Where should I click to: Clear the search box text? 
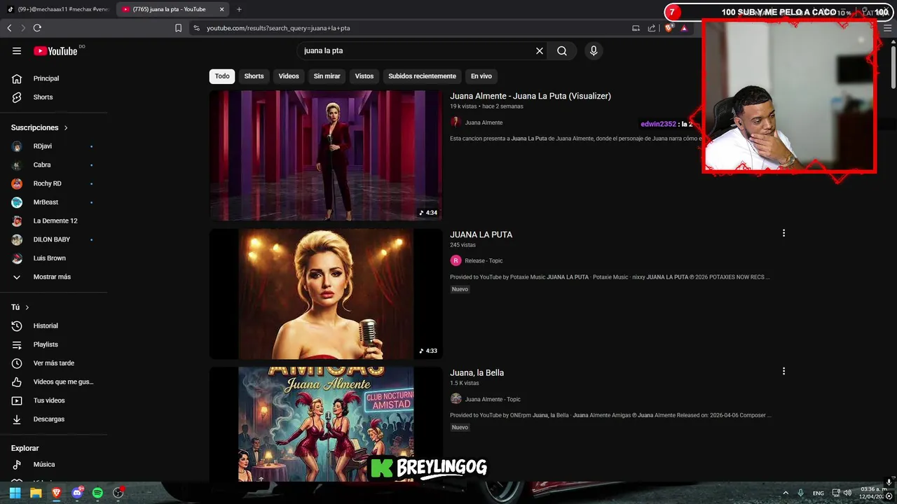tap(540, 50)
